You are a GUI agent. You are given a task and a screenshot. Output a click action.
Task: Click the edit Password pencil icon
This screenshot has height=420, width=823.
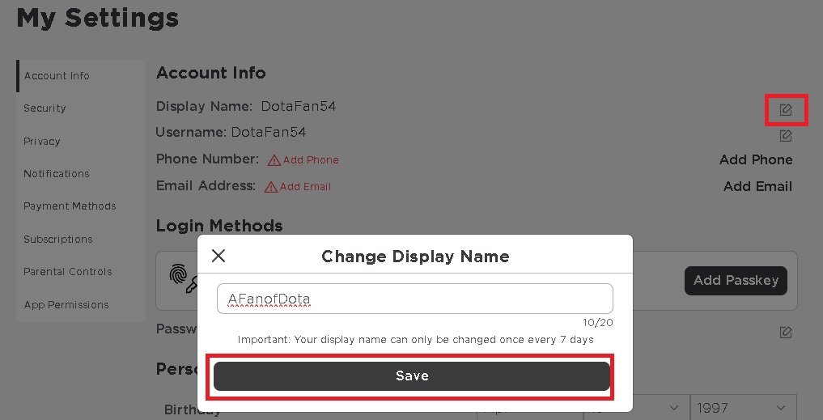(786, 332)
